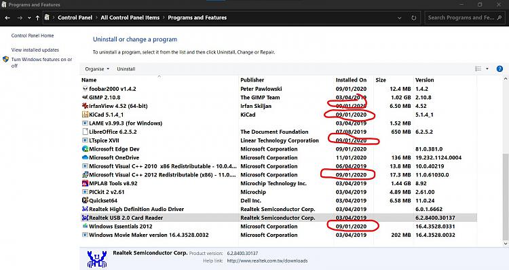This screenshot has height=270, width=509.
Task: Click the Uninstall toolbar button
Action: (126, 69)
